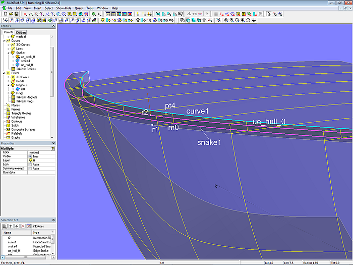Collapse the Magnets tree node
This screenshot has height=265, width=353.
pyautogui.click(x=8, y=85)
